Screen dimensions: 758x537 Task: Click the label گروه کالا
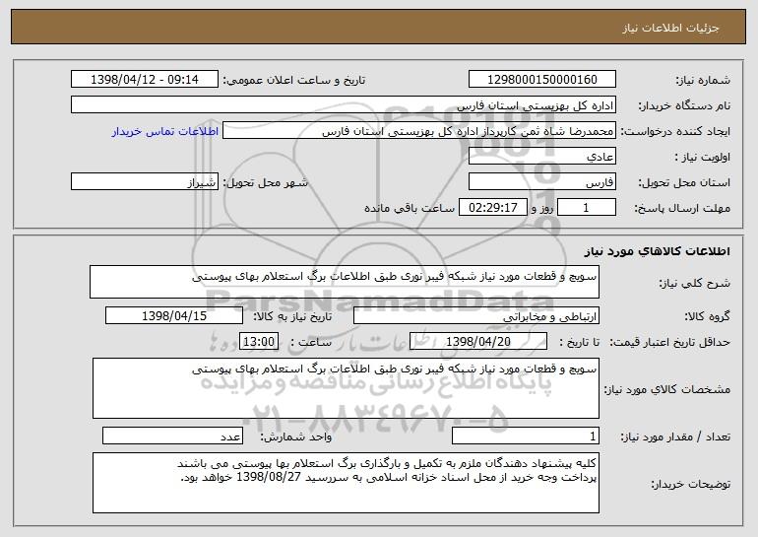[x=707, y=317]
